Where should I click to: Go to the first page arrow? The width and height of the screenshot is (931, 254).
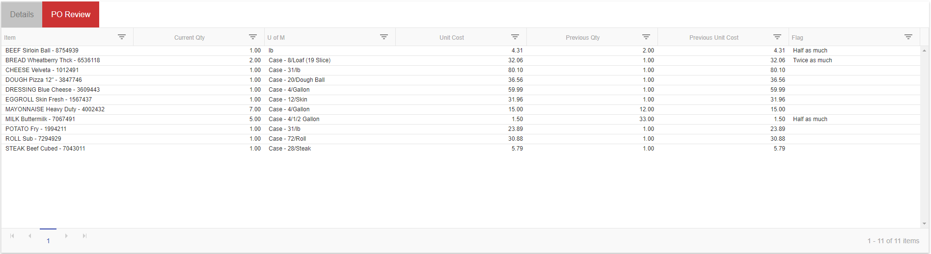[12, 236]
